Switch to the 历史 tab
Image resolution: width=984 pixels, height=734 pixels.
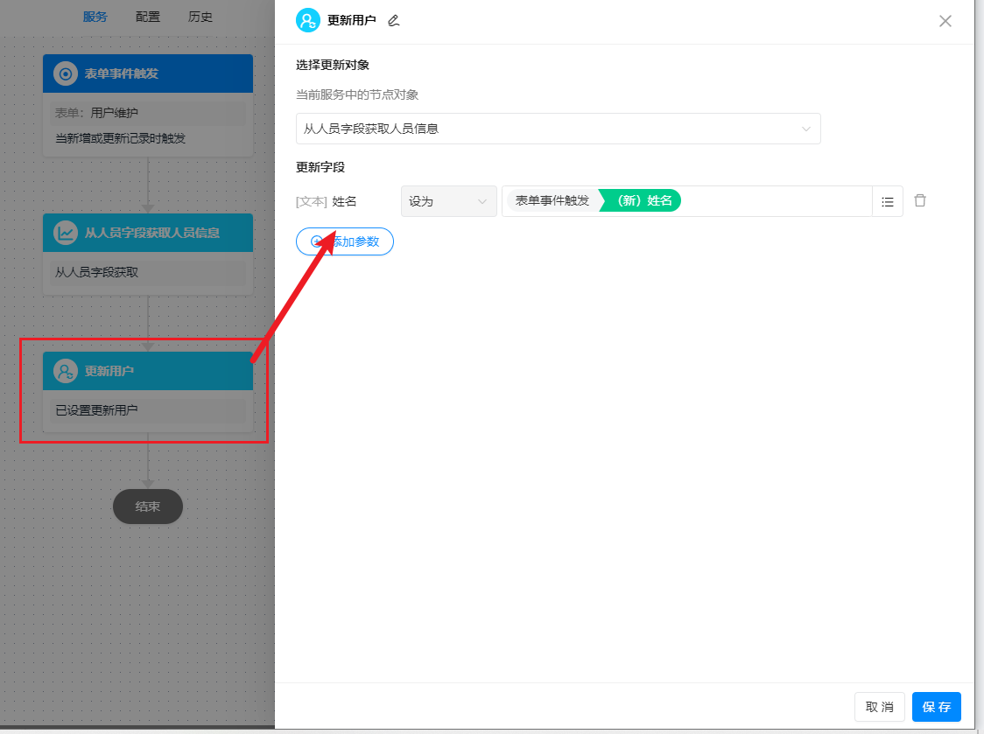200,16
